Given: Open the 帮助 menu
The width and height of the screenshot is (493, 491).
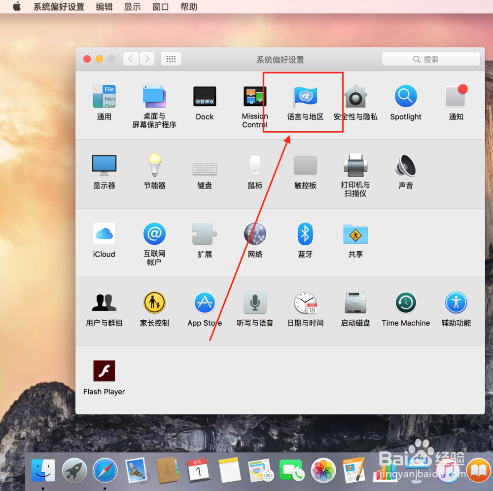Looking at the screenshot, I should coord(189,6).
